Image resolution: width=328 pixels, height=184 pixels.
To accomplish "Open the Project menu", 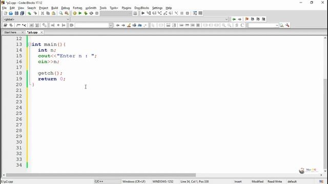I will pyautogui.click(x=44, y=8).
